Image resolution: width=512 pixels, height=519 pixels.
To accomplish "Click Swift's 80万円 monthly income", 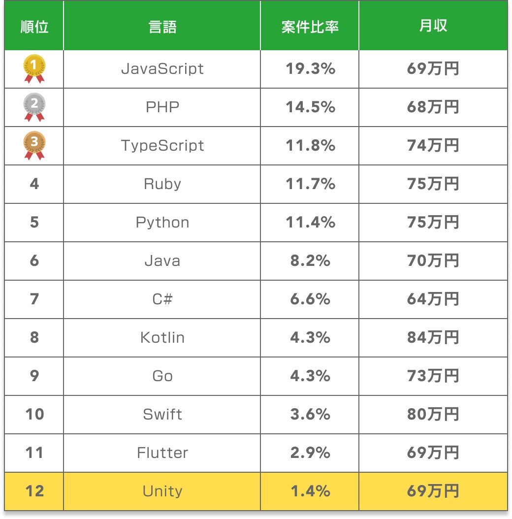I will [x=433, y=415].
